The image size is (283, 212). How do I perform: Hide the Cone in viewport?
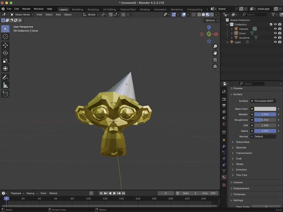pyautogui.click(x=275, y=33)
